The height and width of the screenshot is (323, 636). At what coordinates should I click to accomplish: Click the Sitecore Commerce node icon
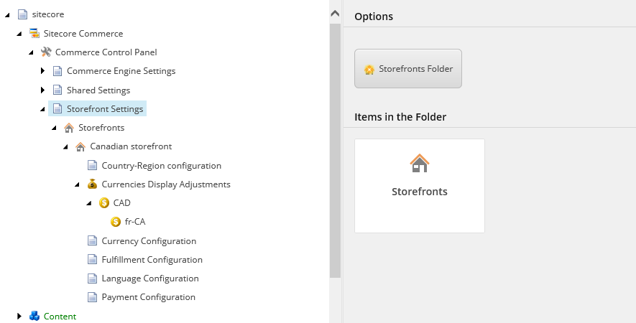[34, 33]
